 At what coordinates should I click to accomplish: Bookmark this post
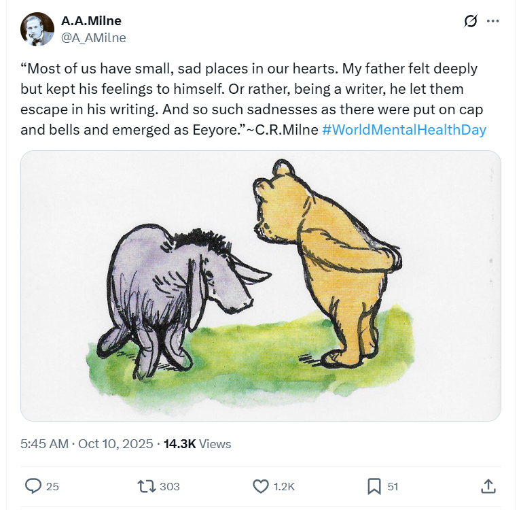[374, 486]
